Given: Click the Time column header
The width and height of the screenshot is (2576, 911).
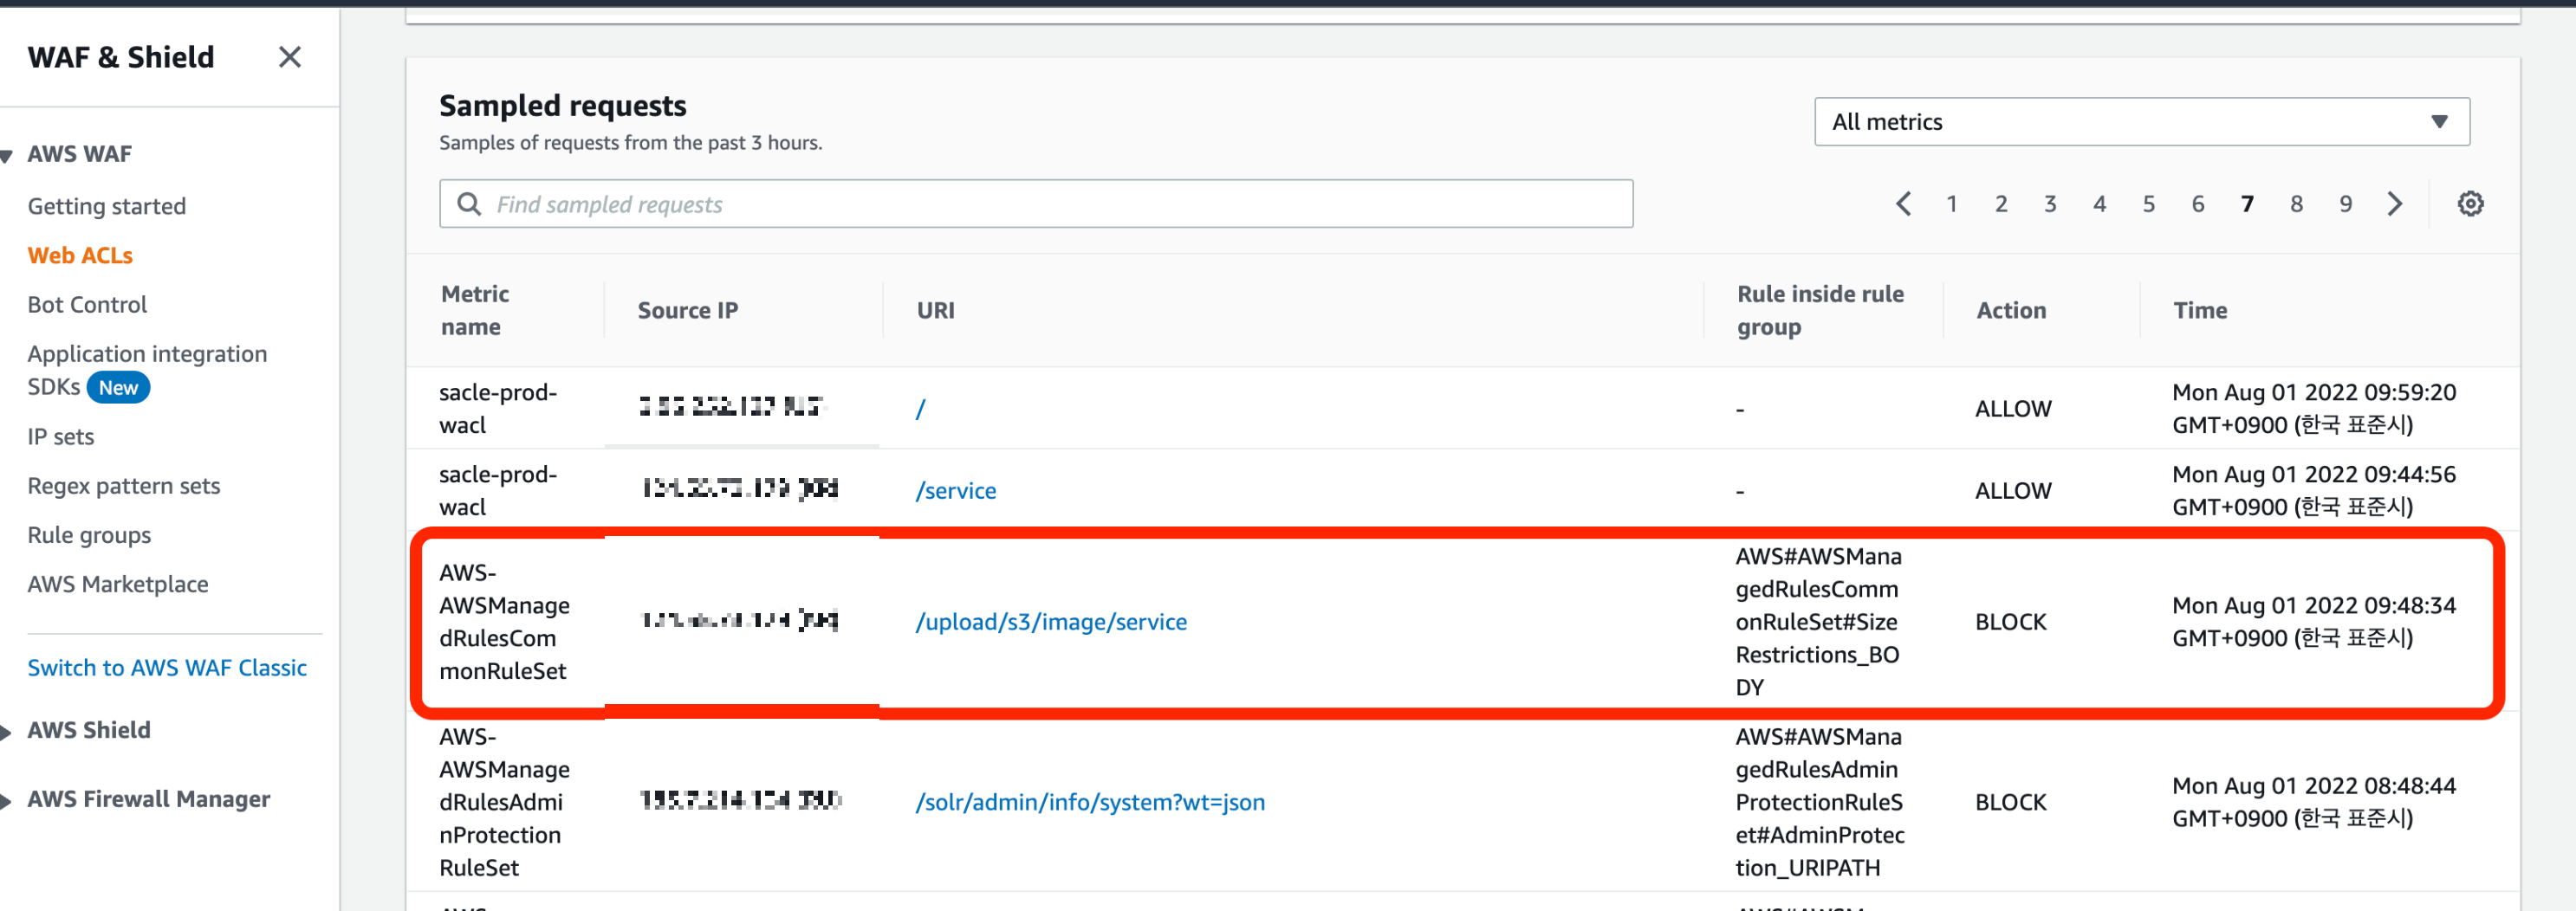Looking at the screenshot, I should 2200,311.
